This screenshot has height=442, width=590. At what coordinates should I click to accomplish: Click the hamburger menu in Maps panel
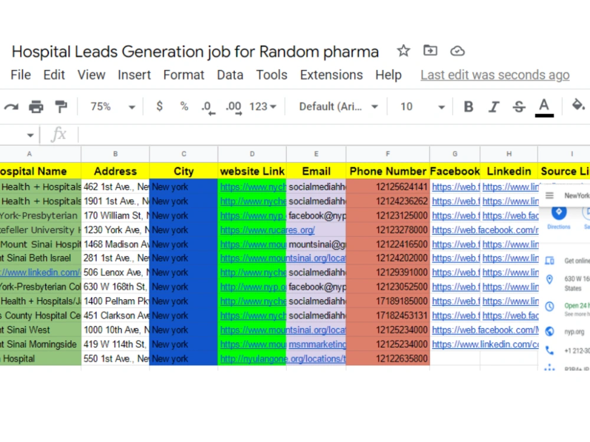(x=550, y=196)
